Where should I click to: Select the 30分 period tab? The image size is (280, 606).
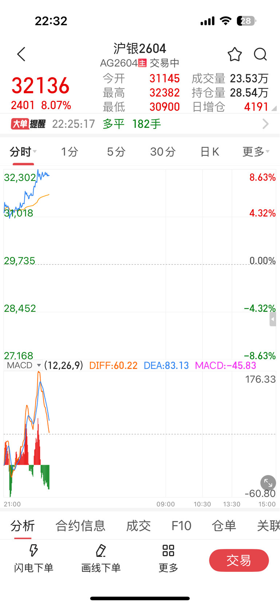tap(163, 151)
